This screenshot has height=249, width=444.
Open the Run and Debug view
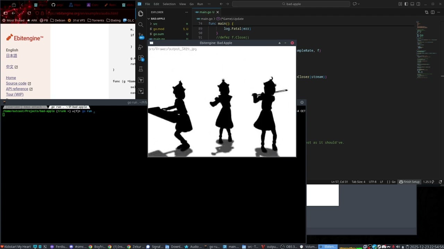[x=140, y=47]
